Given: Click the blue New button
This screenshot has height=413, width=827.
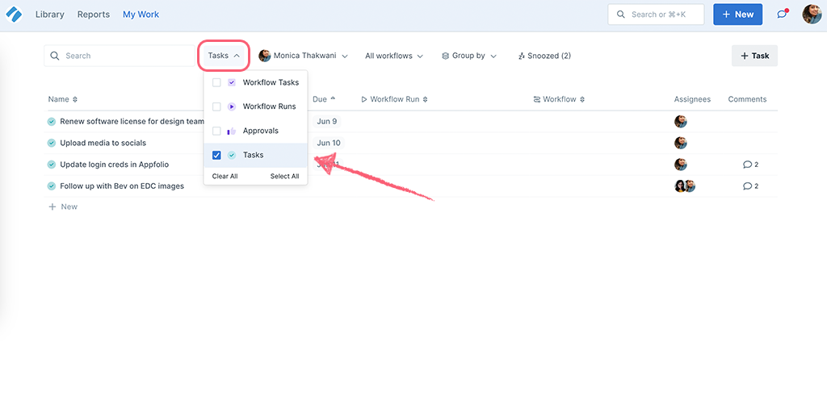Looking at the screenshot, I should [737, 15].
